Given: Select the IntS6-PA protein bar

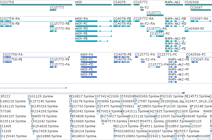Looking at the screenshot, I should (89, 57).
